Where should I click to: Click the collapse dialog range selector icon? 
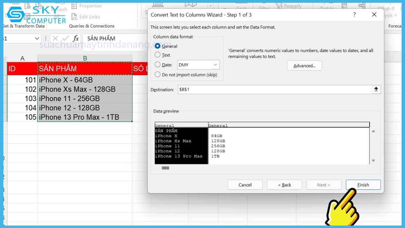click(376, 90)
